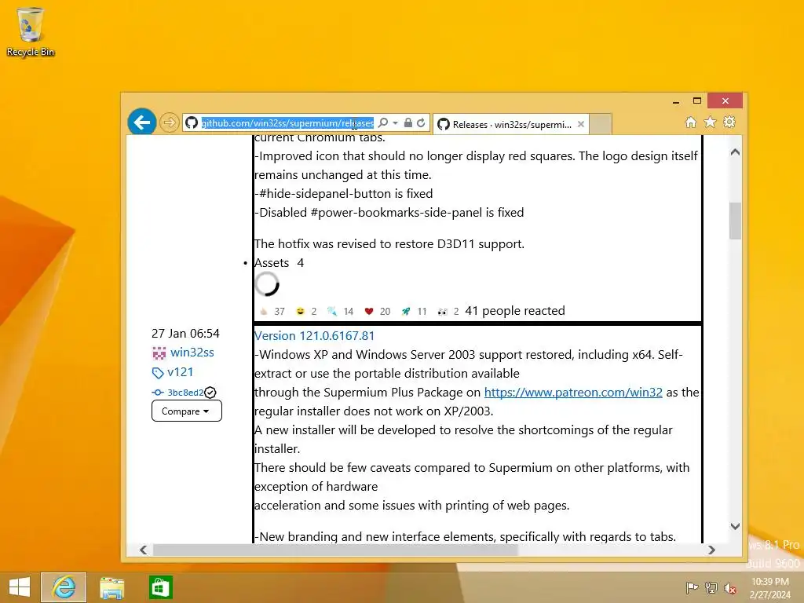Open Favorites star icon

click(x=710, y=122)
